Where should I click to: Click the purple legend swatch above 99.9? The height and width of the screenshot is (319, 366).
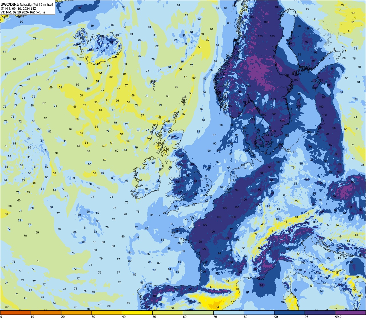click(350, 312)
